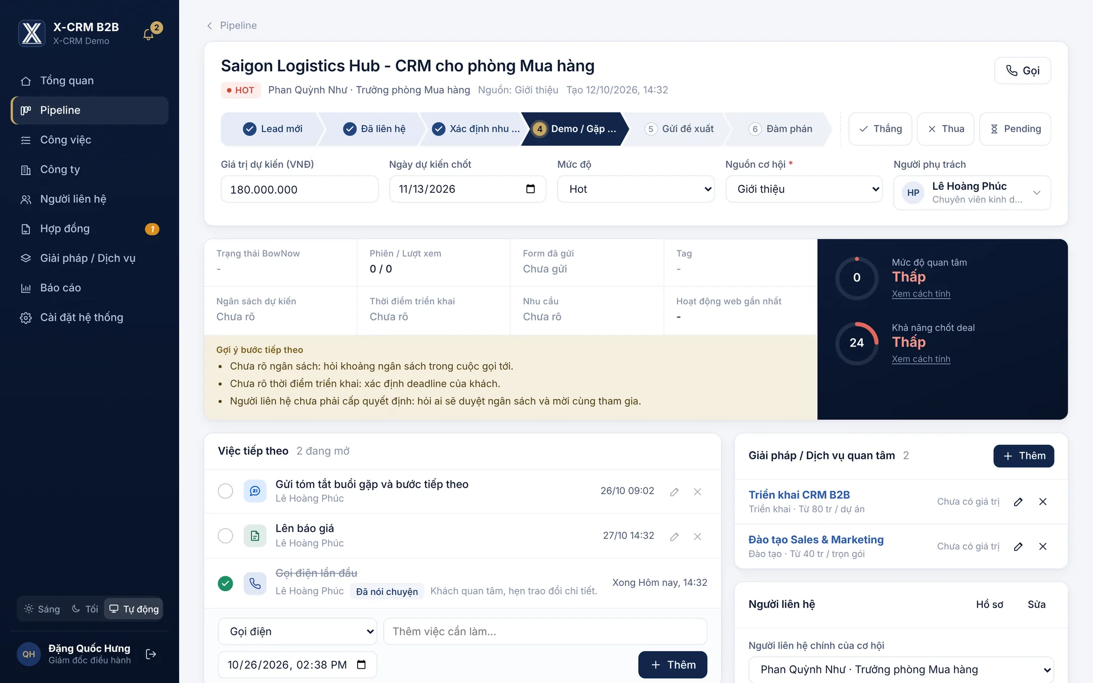This screenshot has width=1093, height=683.
Task: Open 'Xem cách tính' under Khả năng chốt deal
Action: tap(921, 359)
